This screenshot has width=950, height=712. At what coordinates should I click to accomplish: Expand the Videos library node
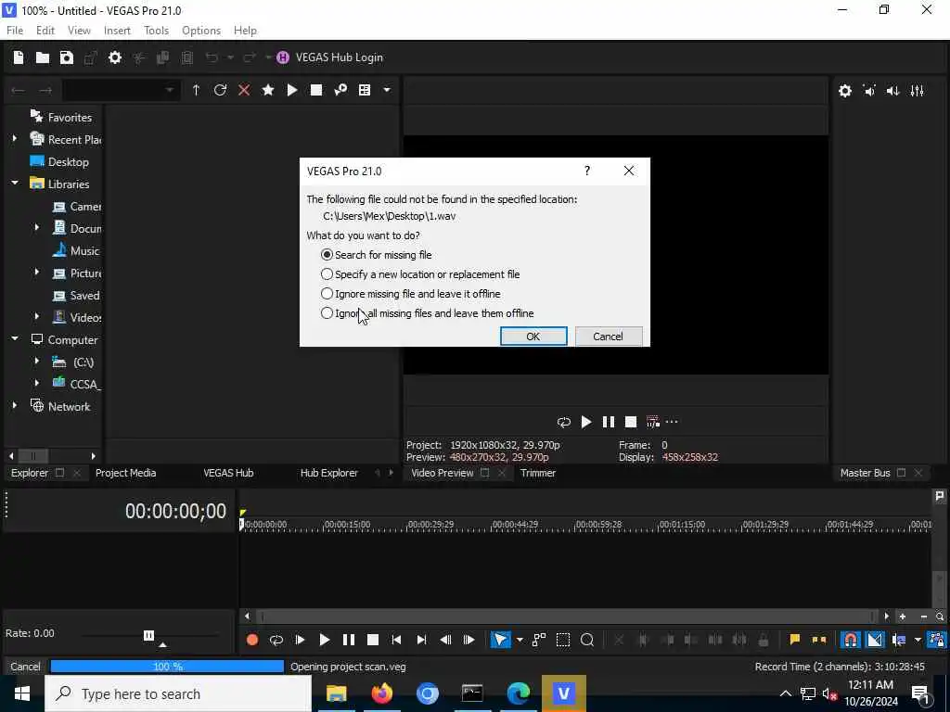tap(36, 317)
